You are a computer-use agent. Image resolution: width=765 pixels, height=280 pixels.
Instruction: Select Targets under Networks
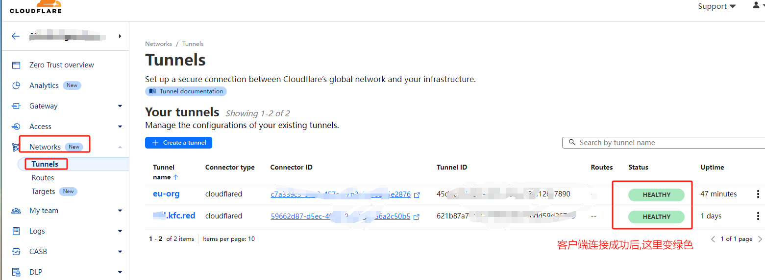coord(44,192)
